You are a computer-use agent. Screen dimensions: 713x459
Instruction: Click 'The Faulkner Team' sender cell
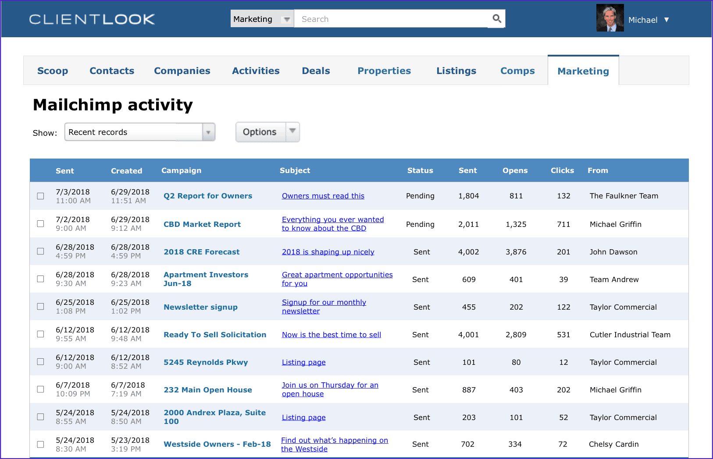pyautogui.click(x=624, y=196)
